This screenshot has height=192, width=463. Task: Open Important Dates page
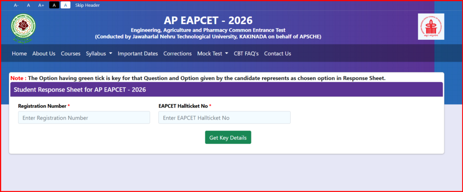(x=137, y=53)
